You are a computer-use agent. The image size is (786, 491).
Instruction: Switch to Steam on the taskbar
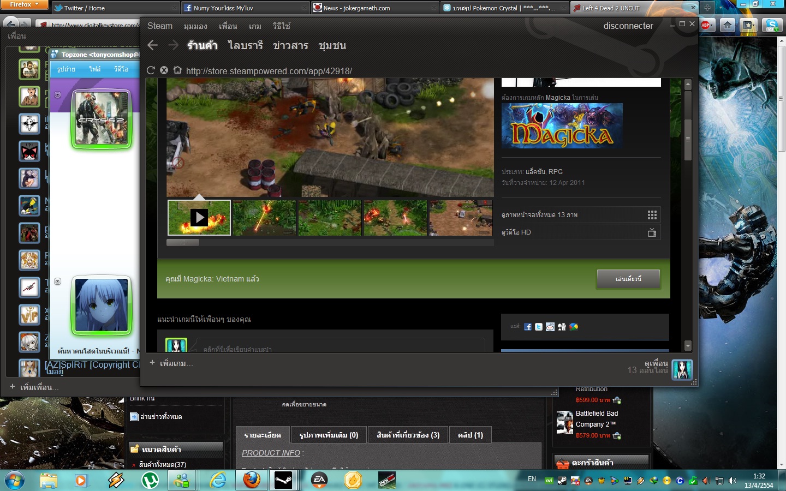(284, 481)
